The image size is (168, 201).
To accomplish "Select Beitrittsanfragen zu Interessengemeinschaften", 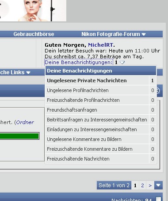I will [x=97, y=120].
